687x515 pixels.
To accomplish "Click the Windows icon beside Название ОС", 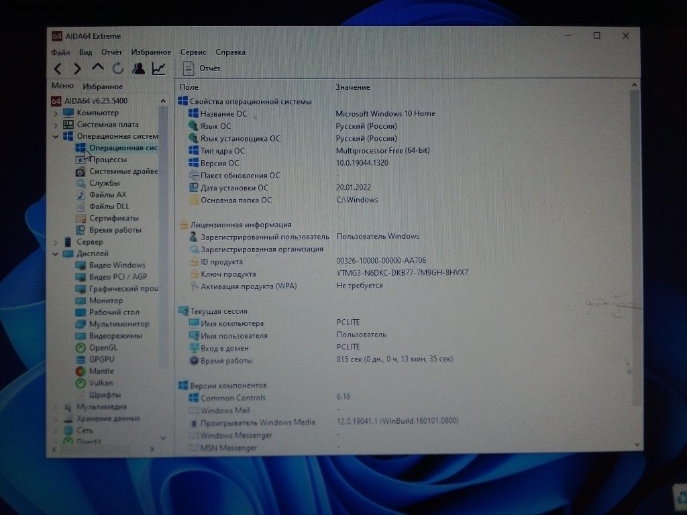I will (x=193, y=113).
